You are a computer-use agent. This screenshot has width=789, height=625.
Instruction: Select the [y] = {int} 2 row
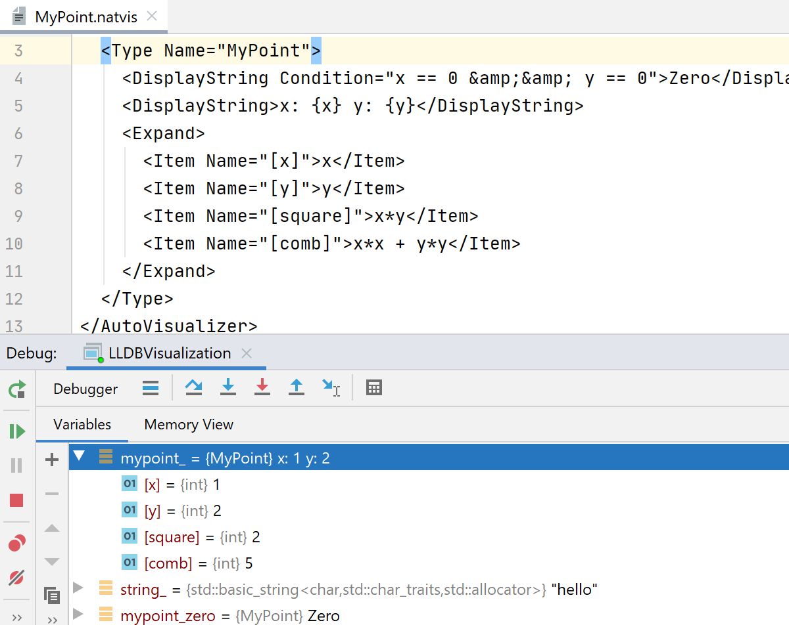tap(429, 511)
